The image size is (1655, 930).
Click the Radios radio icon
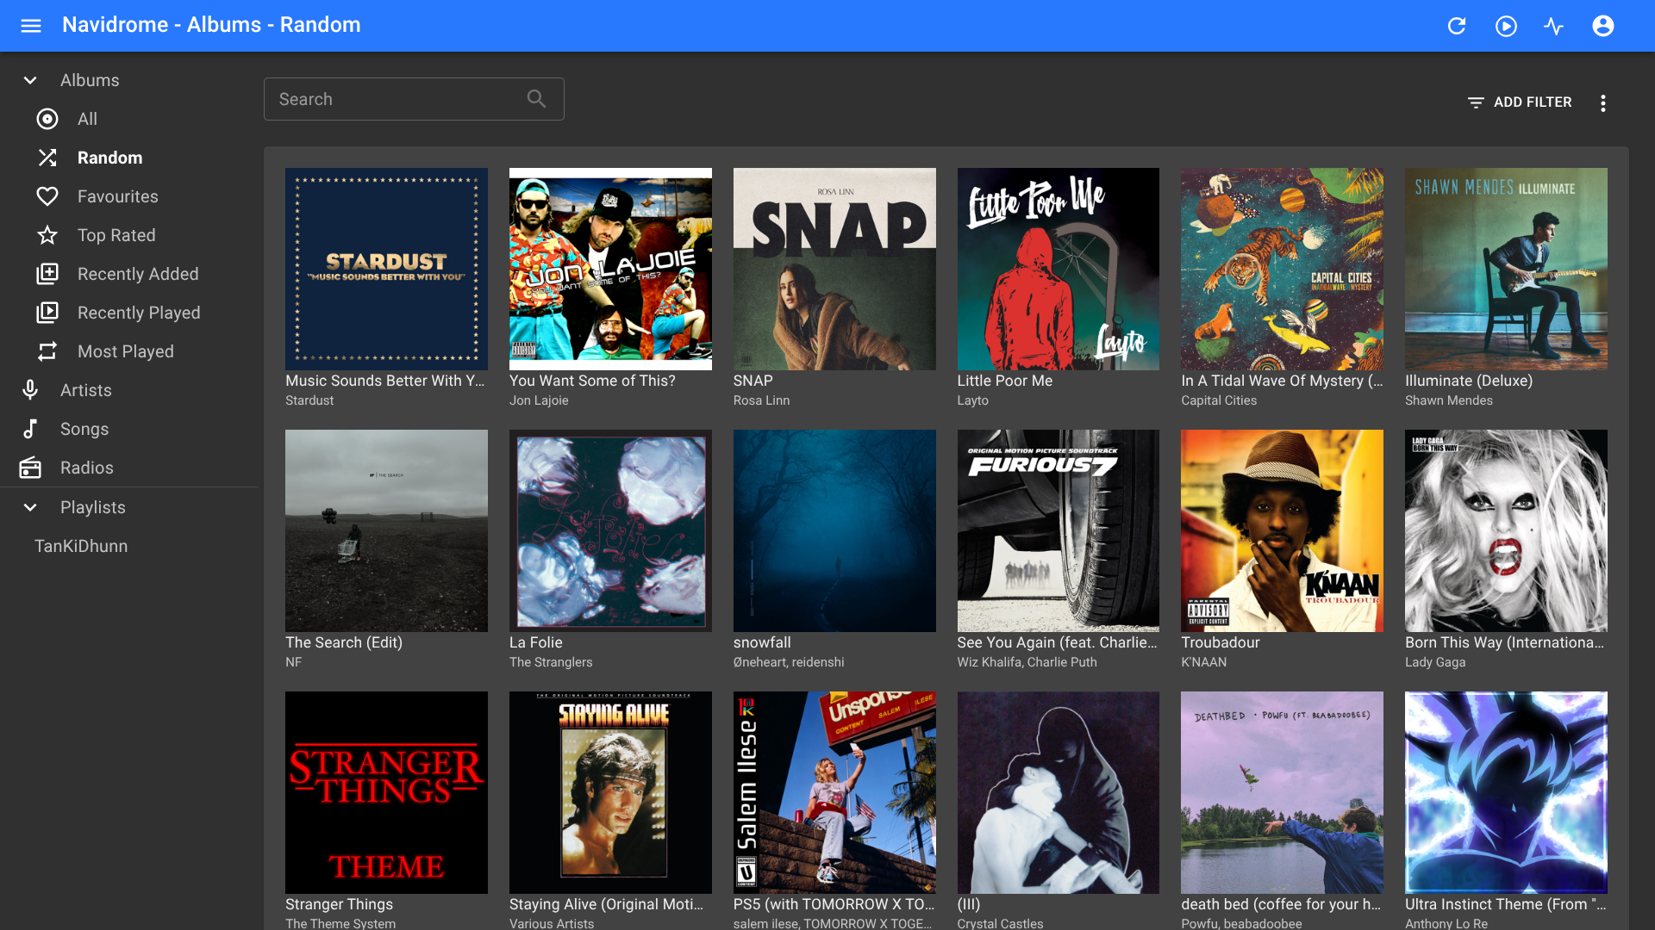pos(30,468)
